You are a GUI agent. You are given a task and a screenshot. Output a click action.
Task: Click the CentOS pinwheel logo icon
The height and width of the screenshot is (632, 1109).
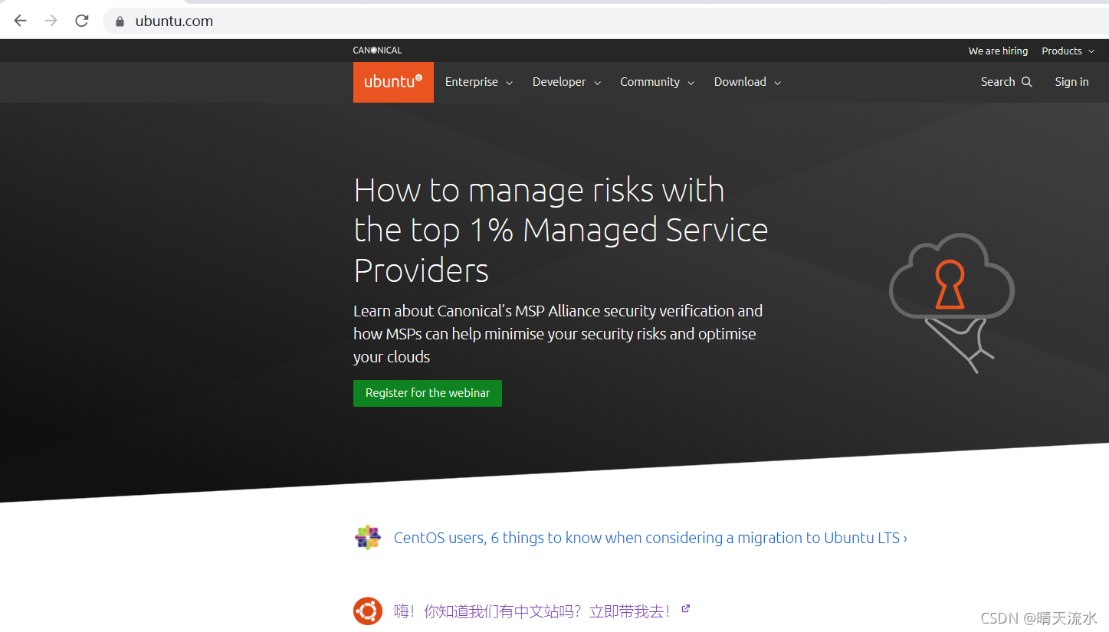click(368, 538)
